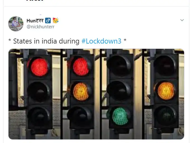Click the party face emoji in name
This screenshot has height=143, width=190.
coord(56,20)
